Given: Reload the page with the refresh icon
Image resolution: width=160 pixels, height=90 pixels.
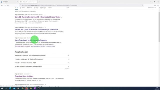Looking at the screenshot, I should click(x=8, y=5).
